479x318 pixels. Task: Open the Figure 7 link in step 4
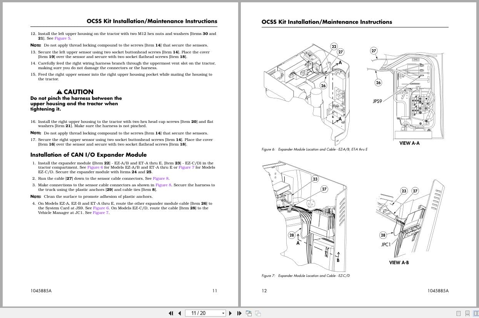(x=100, y=212)
